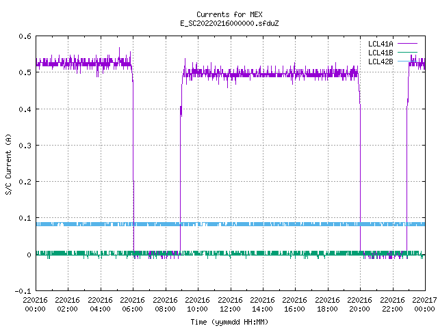Click the x-axis label 'Time (yymmdd HH:MM)'

[x=229, y=322]
